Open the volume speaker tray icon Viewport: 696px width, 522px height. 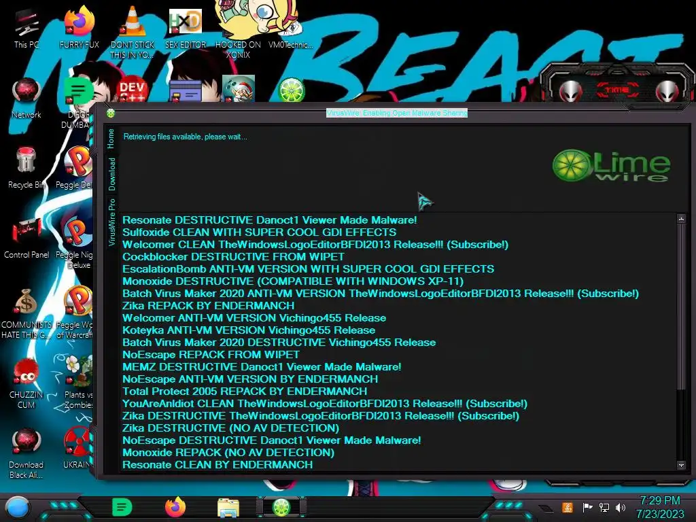pyautogui.click(x=621, y=507)
